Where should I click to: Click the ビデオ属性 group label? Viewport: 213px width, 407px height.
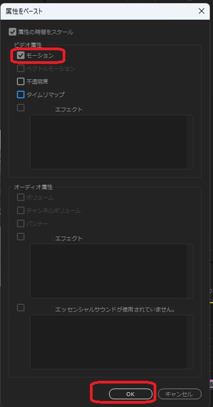coord(28,45)
